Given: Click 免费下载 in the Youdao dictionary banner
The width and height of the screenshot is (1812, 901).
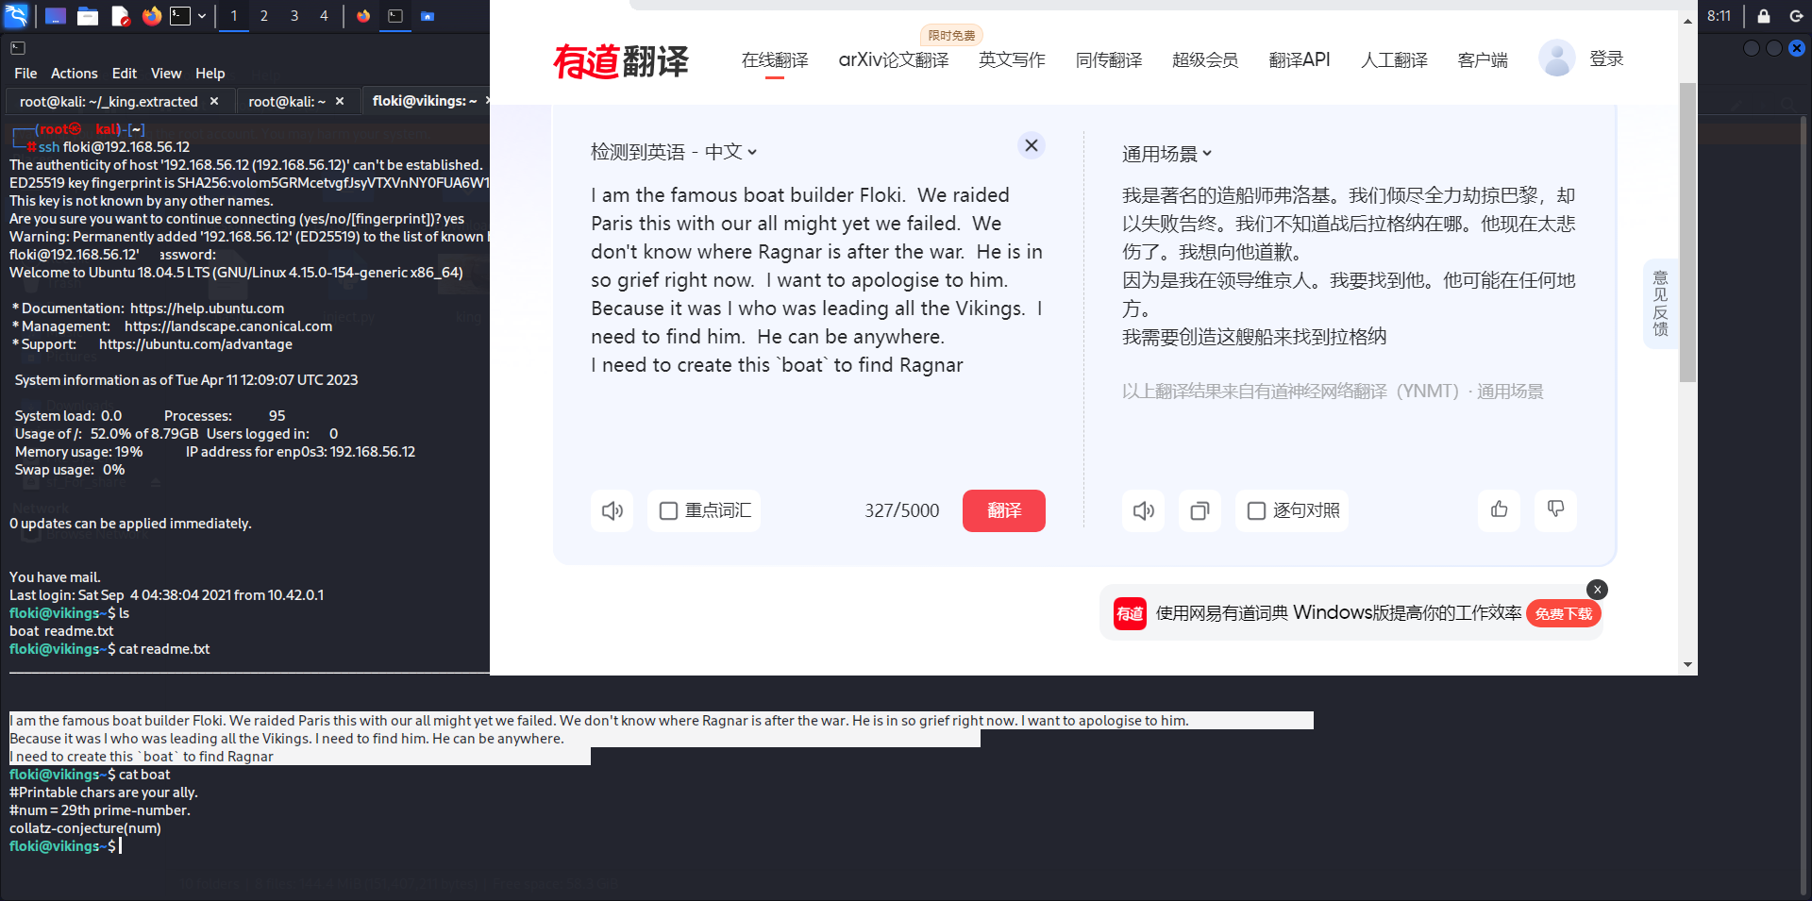Looking at the screenshot, I should click(1564, 613).
